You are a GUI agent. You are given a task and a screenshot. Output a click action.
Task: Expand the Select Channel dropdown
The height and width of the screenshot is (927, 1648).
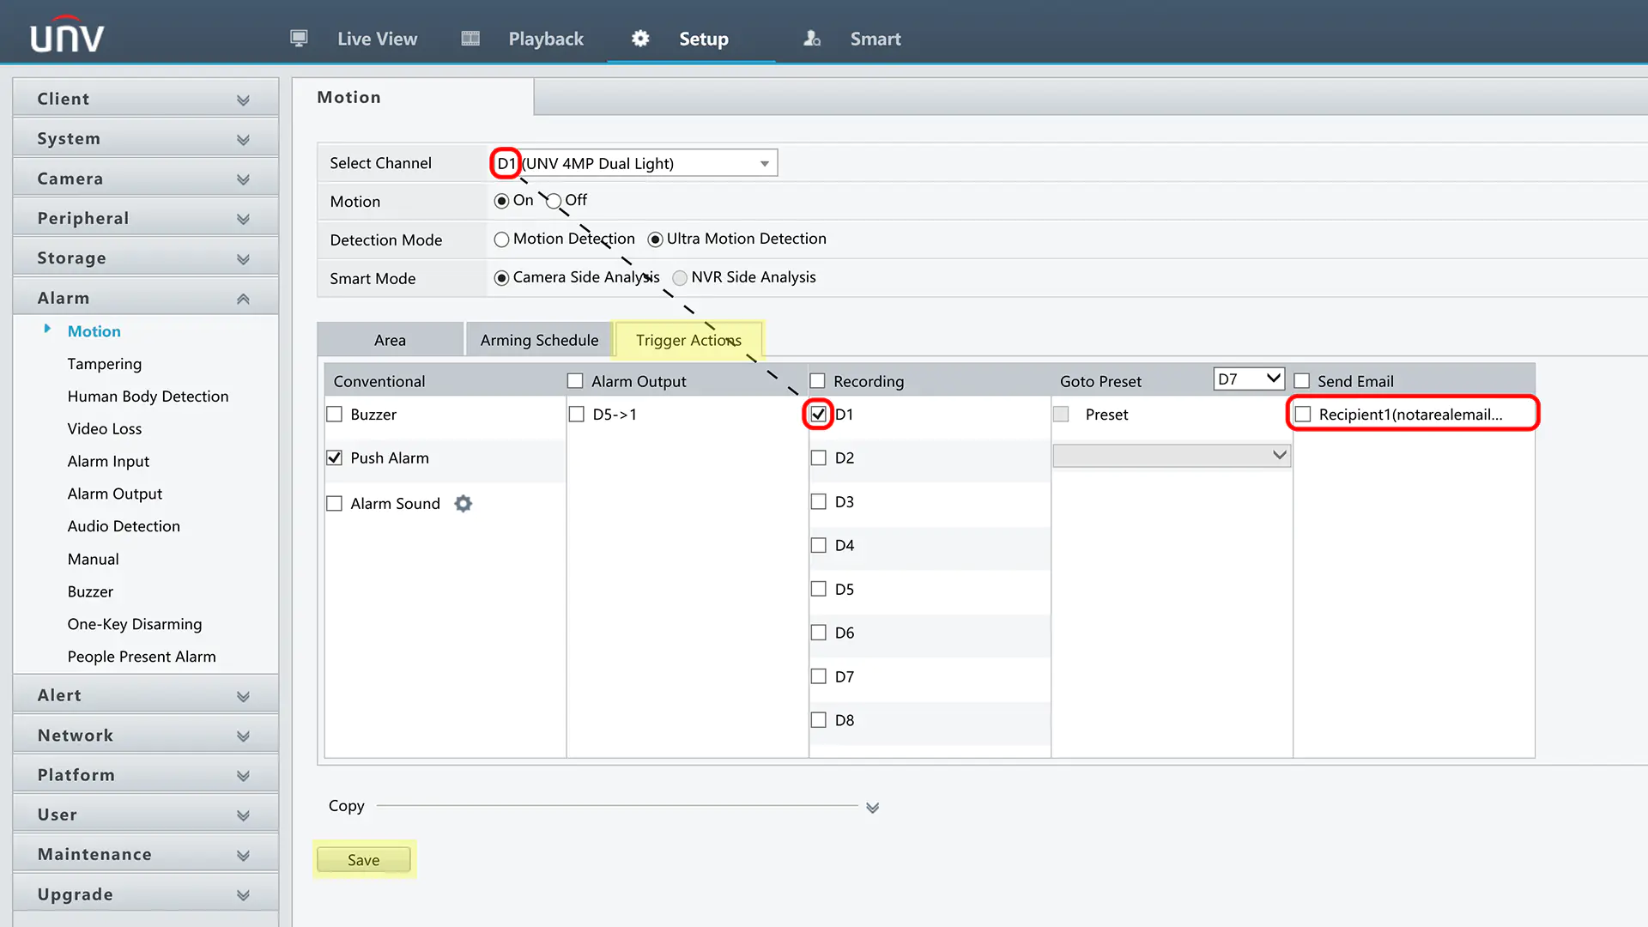point(764,162)
